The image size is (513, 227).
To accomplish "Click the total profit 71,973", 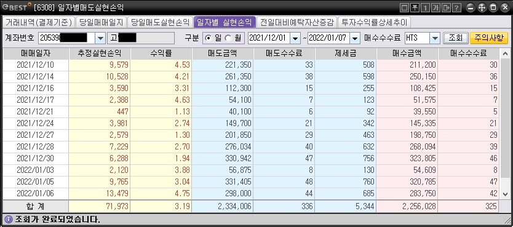I will coord(117,207).
